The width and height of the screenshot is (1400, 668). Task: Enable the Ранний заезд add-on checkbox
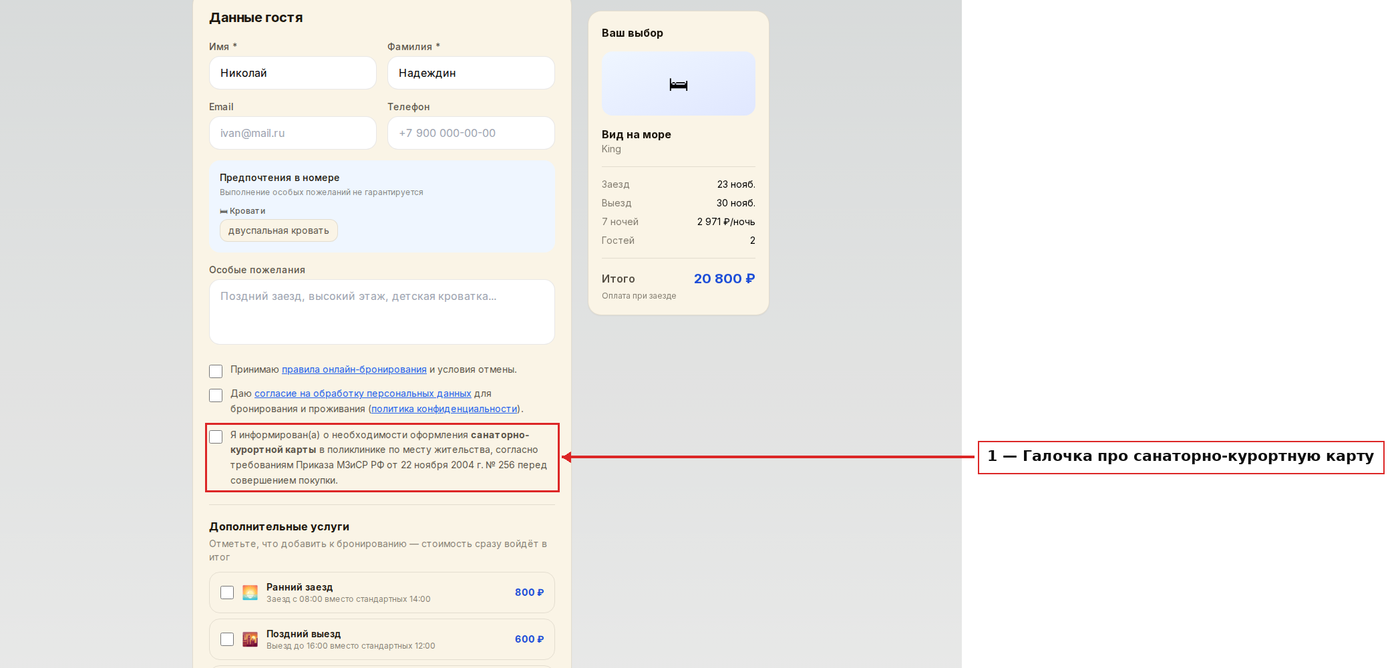tap(227, 593)
